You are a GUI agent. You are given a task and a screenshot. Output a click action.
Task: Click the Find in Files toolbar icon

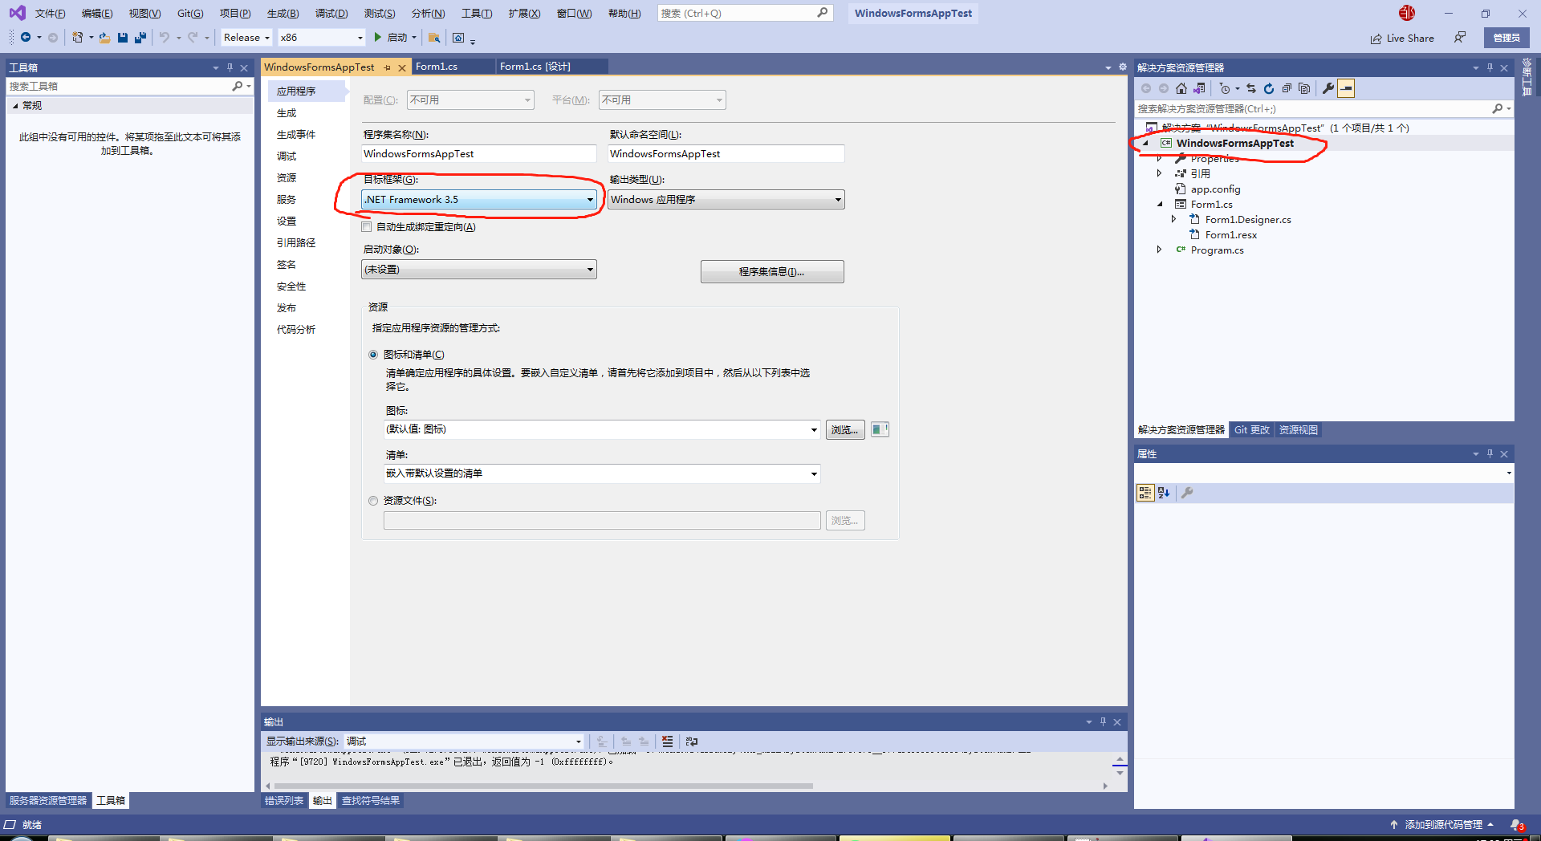(434, 38)
